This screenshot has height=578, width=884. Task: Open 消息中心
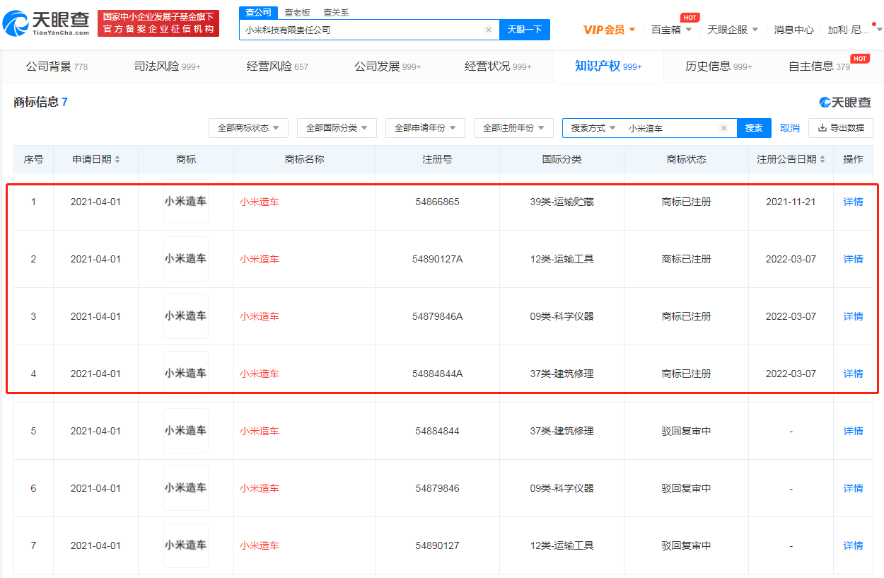(x=793, y=30)
